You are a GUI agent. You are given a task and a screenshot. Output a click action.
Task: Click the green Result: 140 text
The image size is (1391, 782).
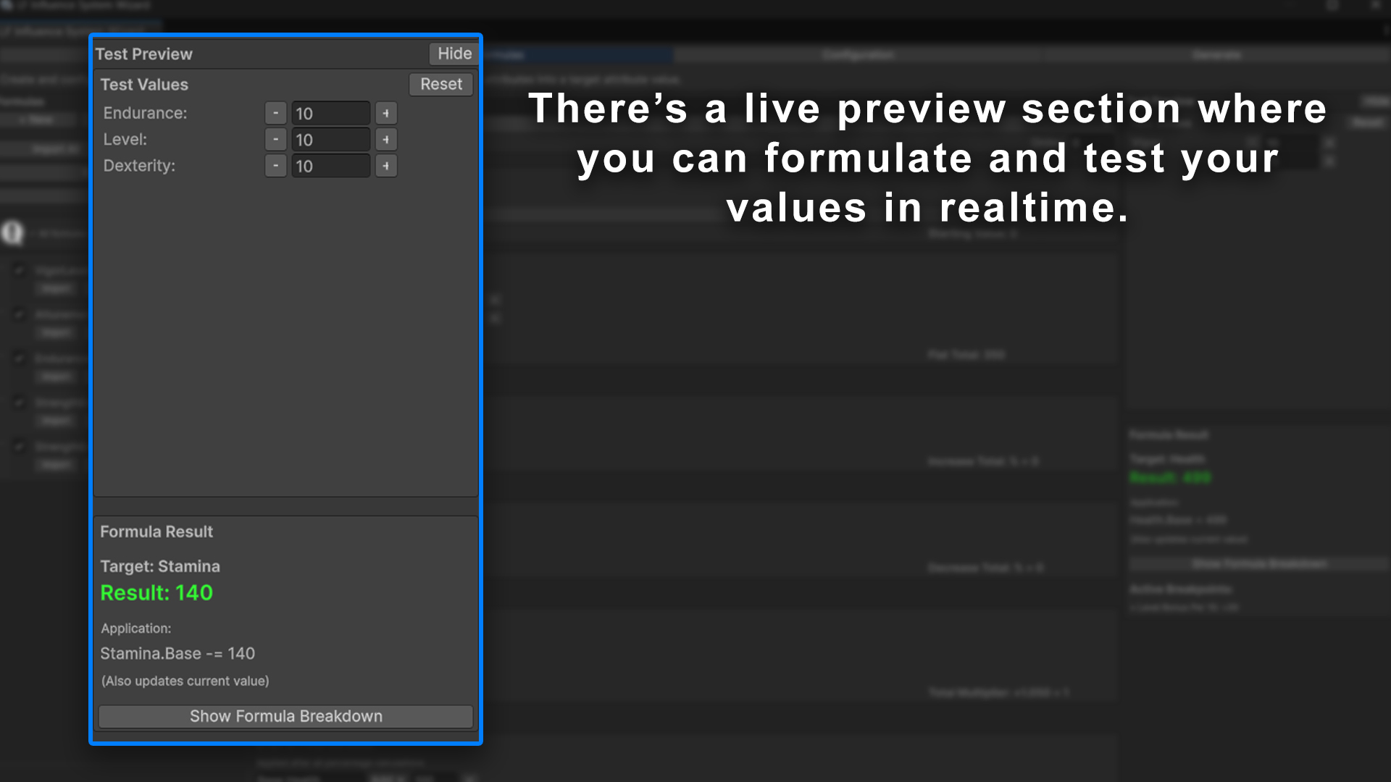pyautogui.click(x=156, y=593)
